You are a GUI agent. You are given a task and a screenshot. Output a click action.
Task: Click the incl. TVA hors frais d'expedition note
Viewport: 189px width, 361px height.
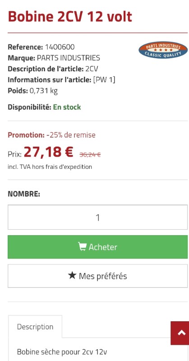[50, 167]
